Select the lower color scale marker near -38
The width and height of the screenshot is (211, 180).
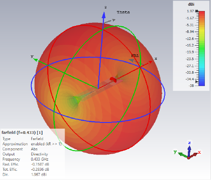pyautogui.click(x=197, y=82)
